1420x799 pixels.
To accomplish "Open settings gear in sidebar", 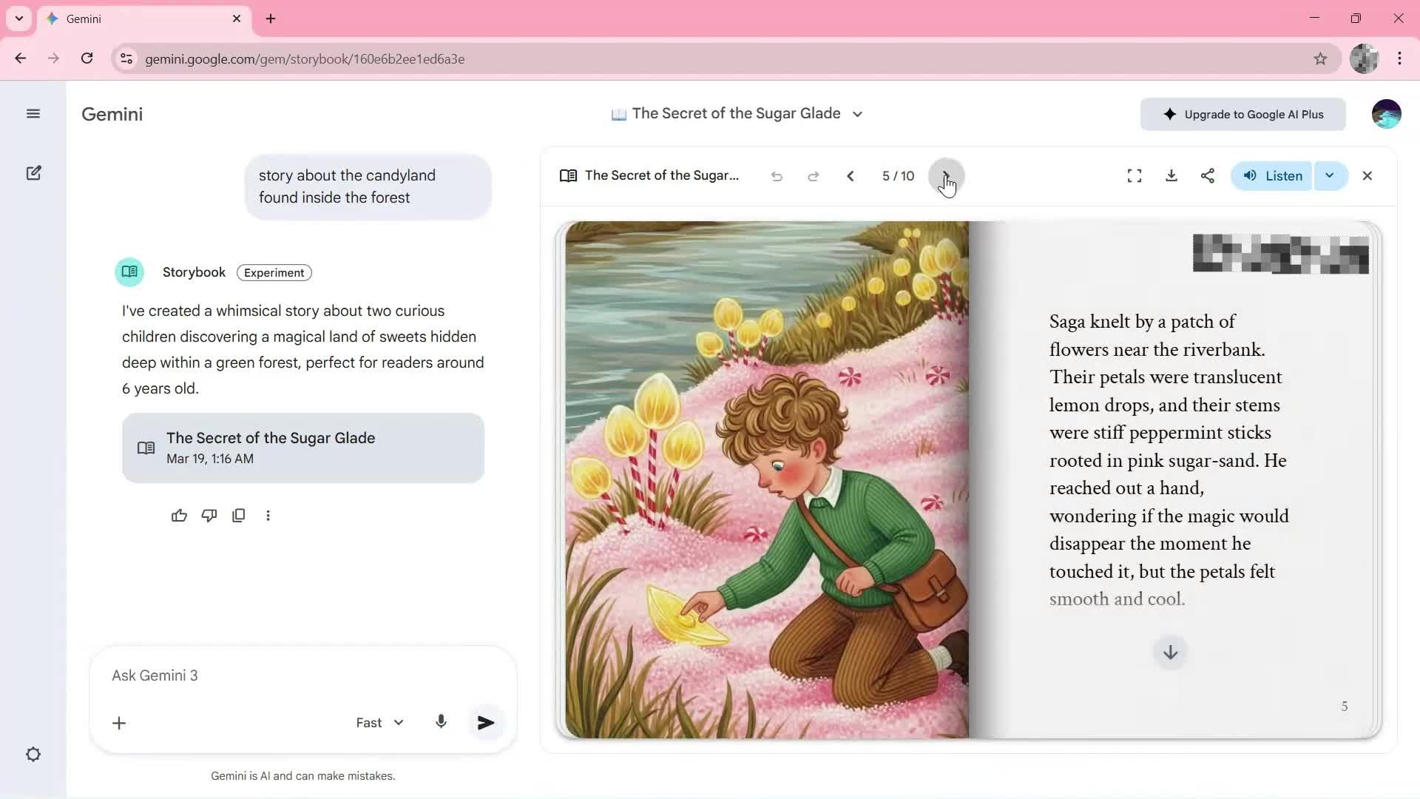I will pyautogui.click(x=33, y=755).
